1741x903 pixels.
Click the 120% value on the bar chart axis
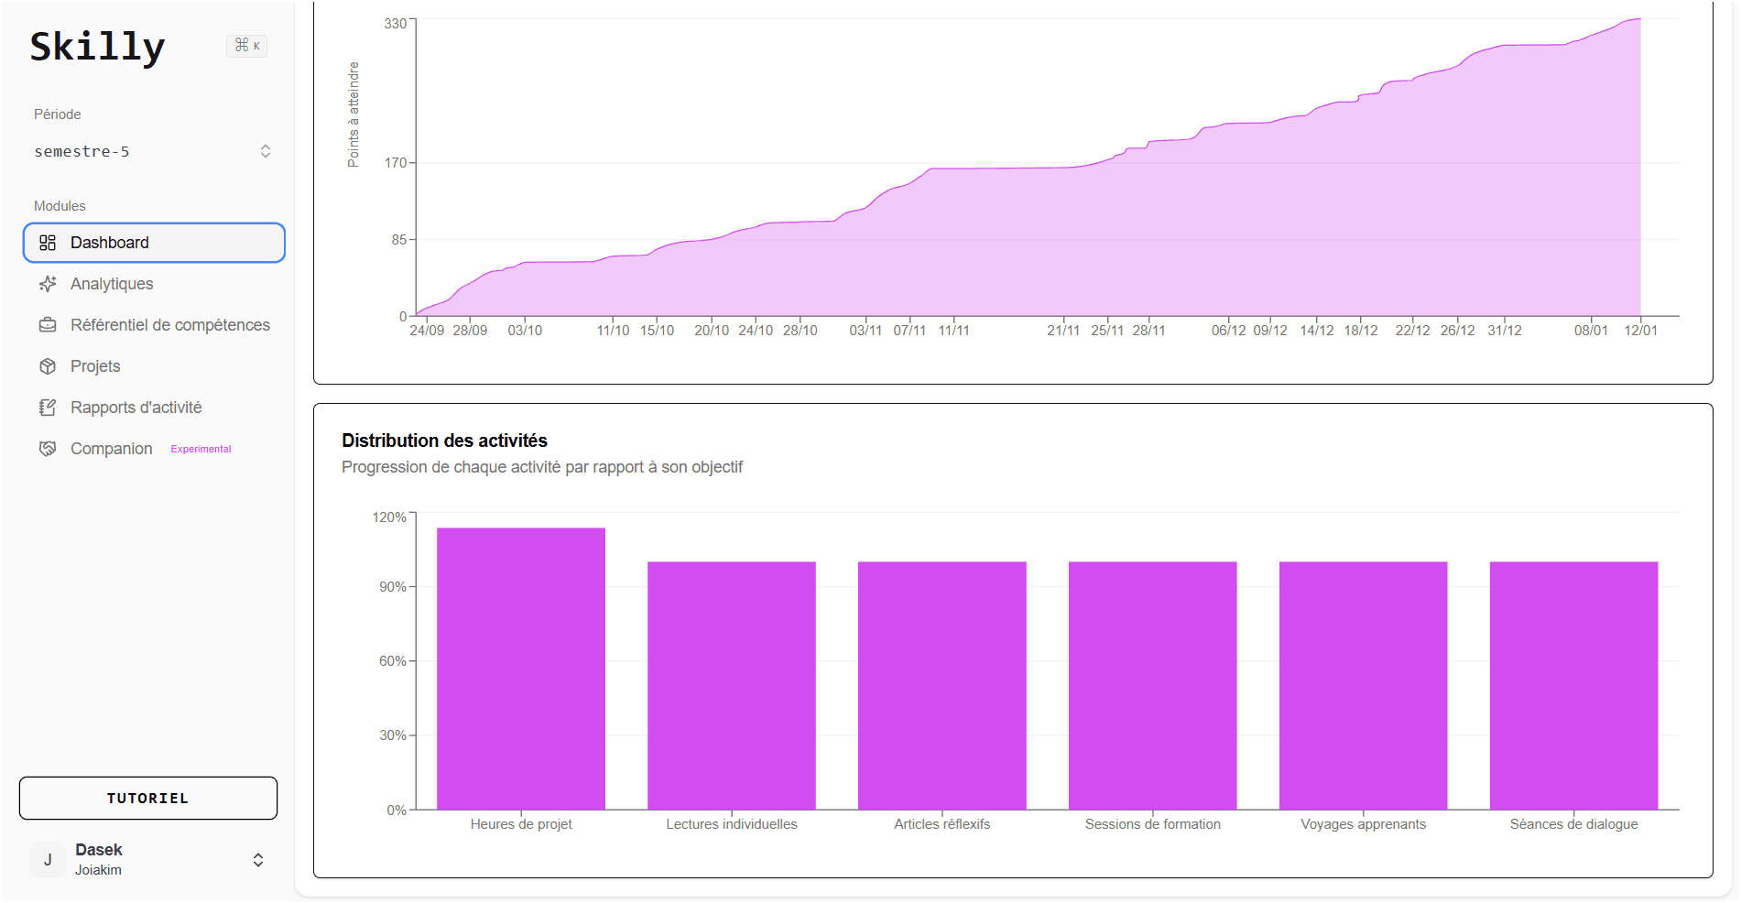point(389,517)
